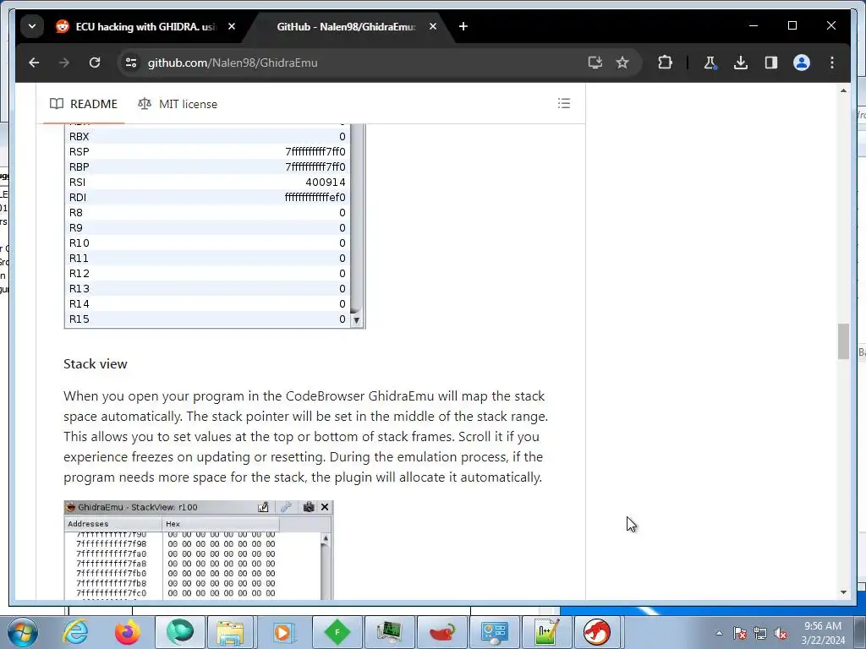
Task: Close the GitHub GhidraEmu tab
Action: point(433,26)
